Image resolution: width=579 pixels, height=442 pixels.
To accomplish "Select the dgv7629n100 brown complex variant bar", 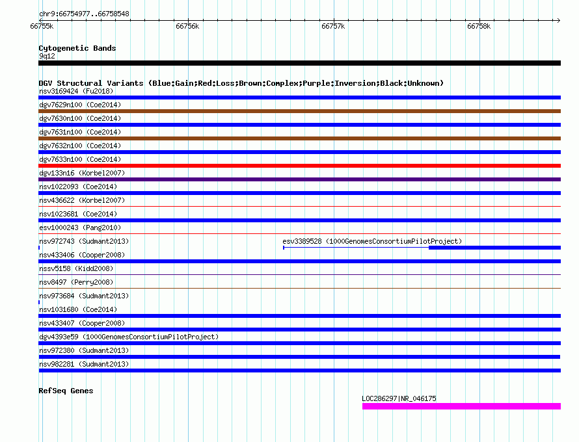I will (299, 111).
